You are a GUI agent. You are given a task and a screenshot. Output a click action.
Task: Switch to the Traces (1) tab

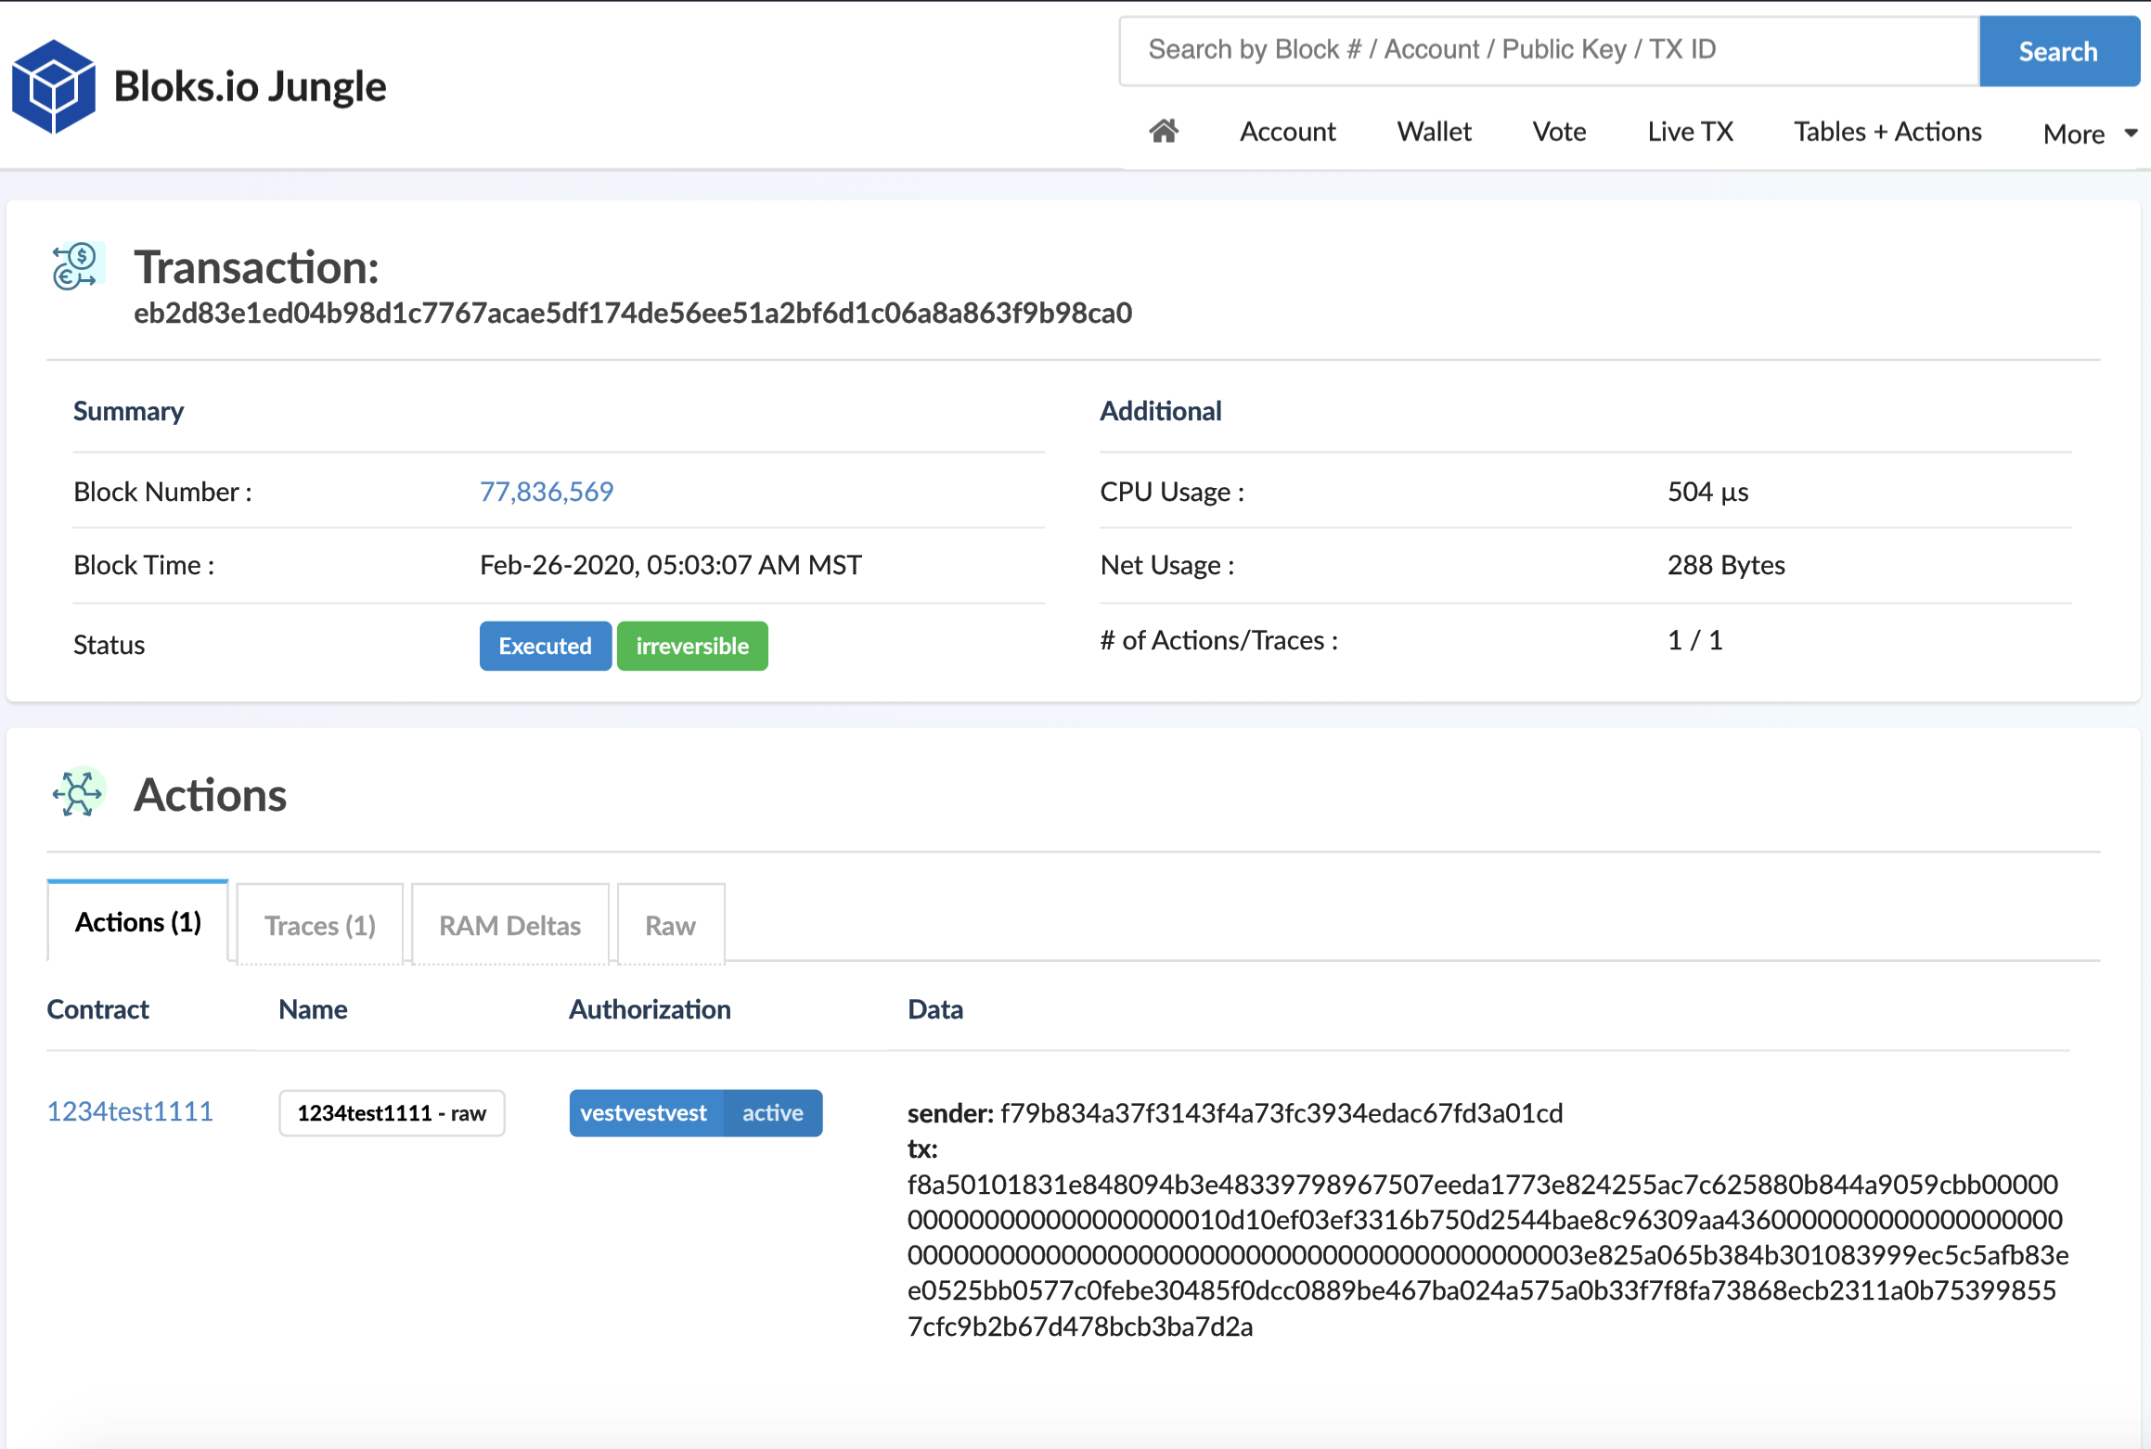point(320,925)
